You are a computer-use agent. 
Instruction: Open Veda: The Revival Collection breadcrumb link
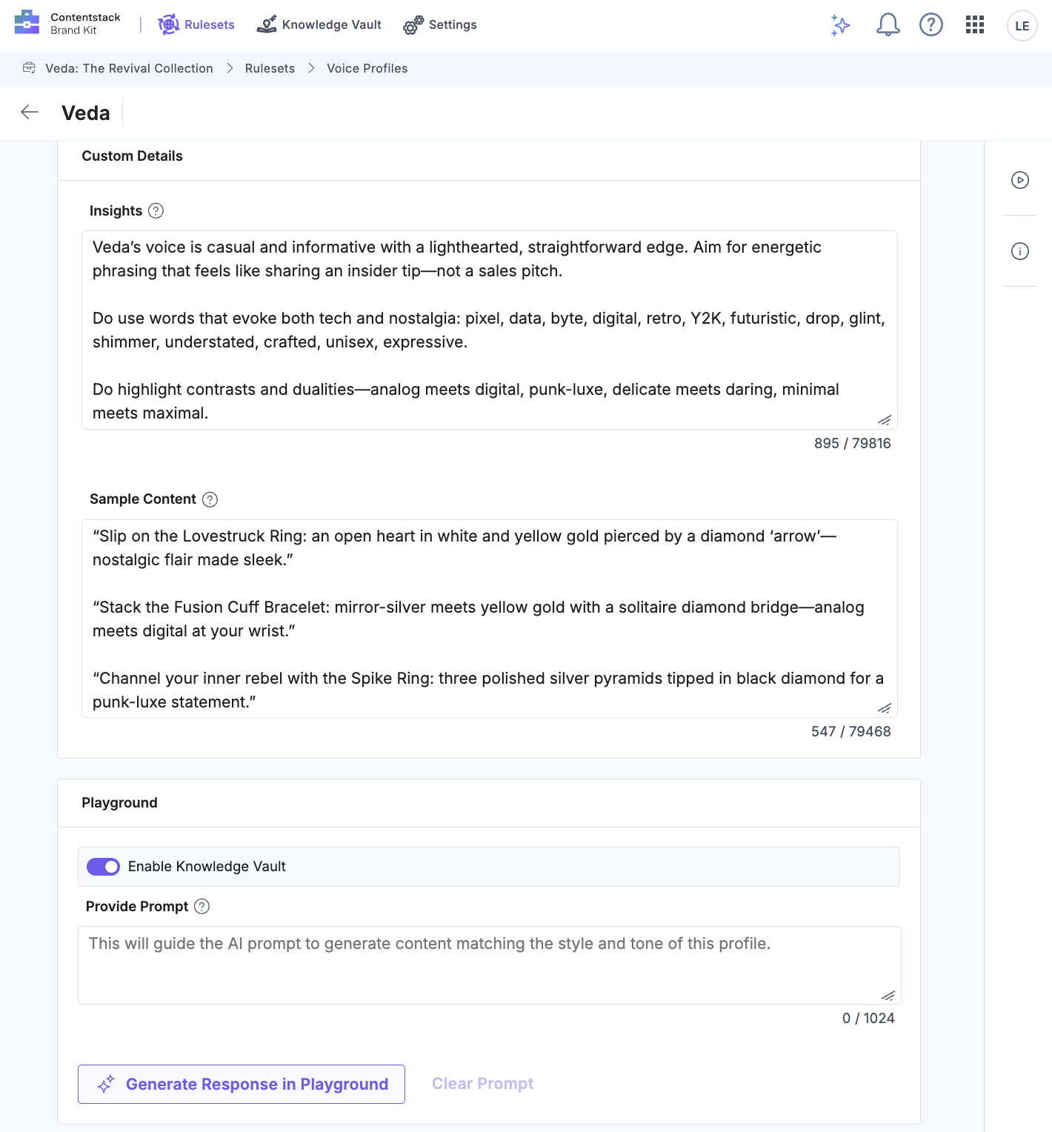coord(129,68)
